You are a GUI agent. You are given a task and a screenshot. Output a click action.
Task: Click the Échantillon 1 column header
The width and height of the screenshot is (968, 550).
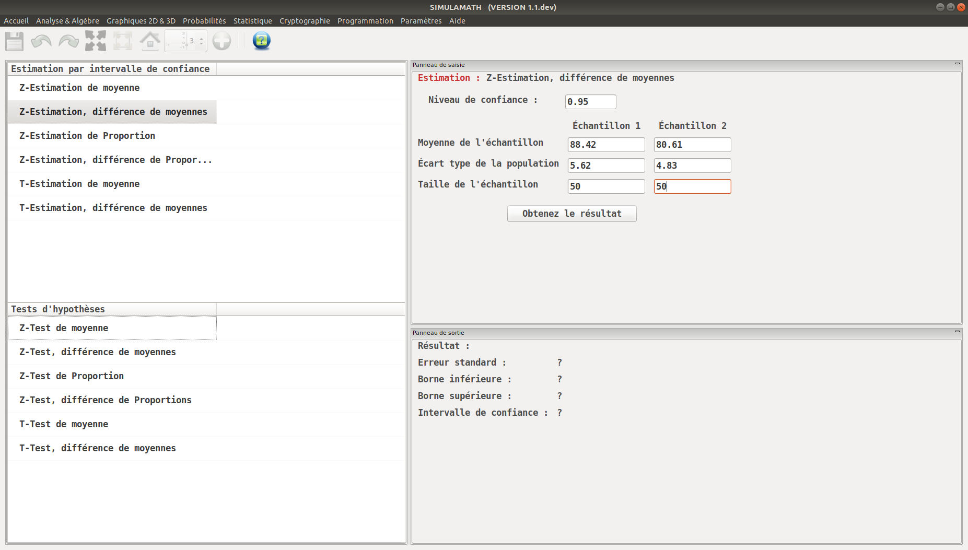(606, 126)
